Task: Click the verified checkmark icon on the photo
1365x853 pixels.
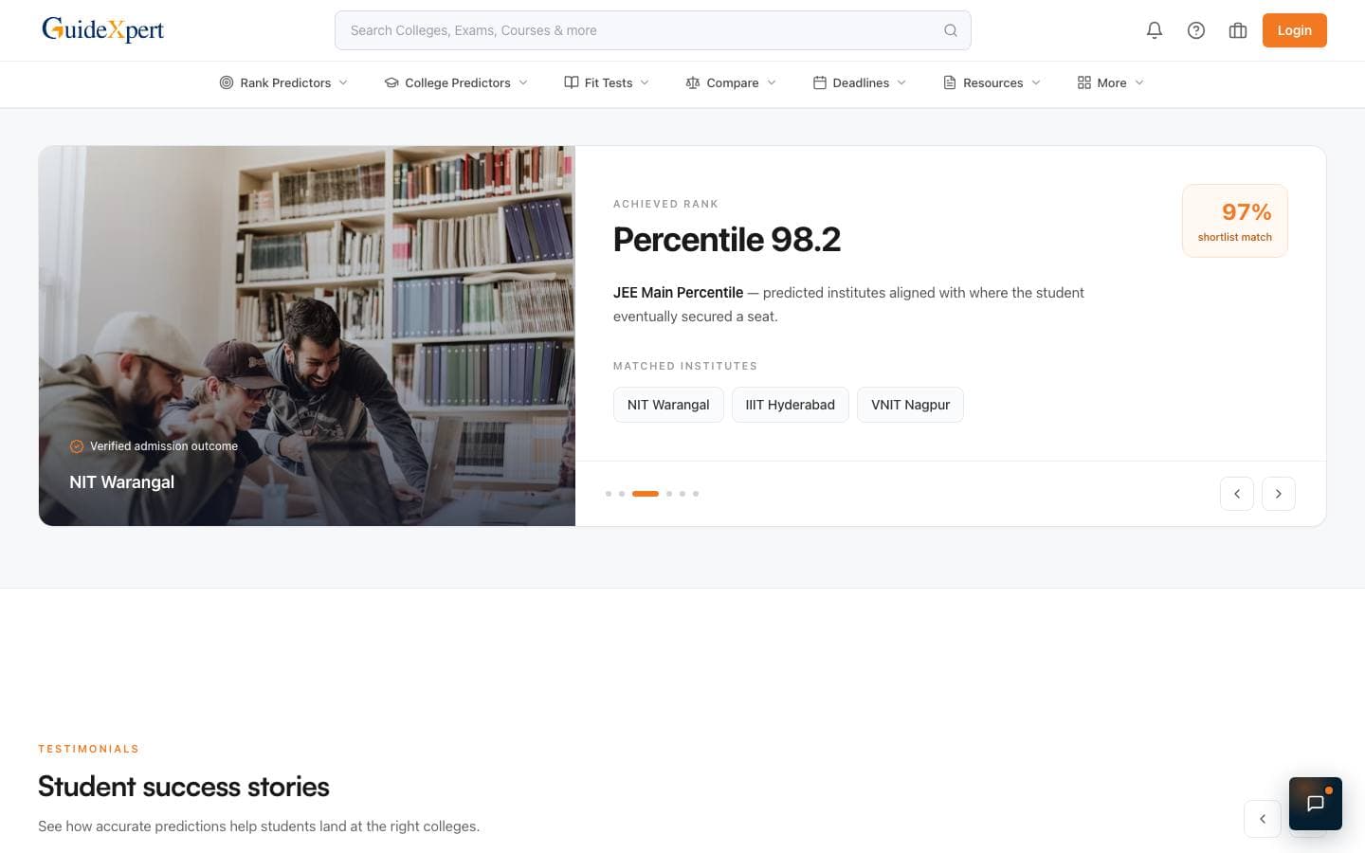Action: tap(77, 446)
